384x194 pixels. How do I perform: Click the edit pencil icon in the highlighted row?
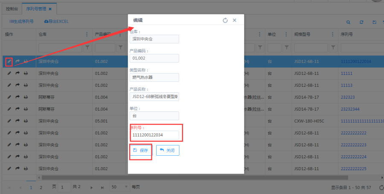[9, 62]
